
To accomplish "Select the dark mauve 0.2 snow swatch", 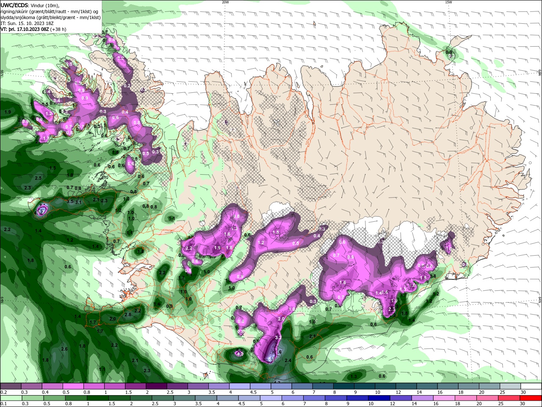I will click(11, 386).
